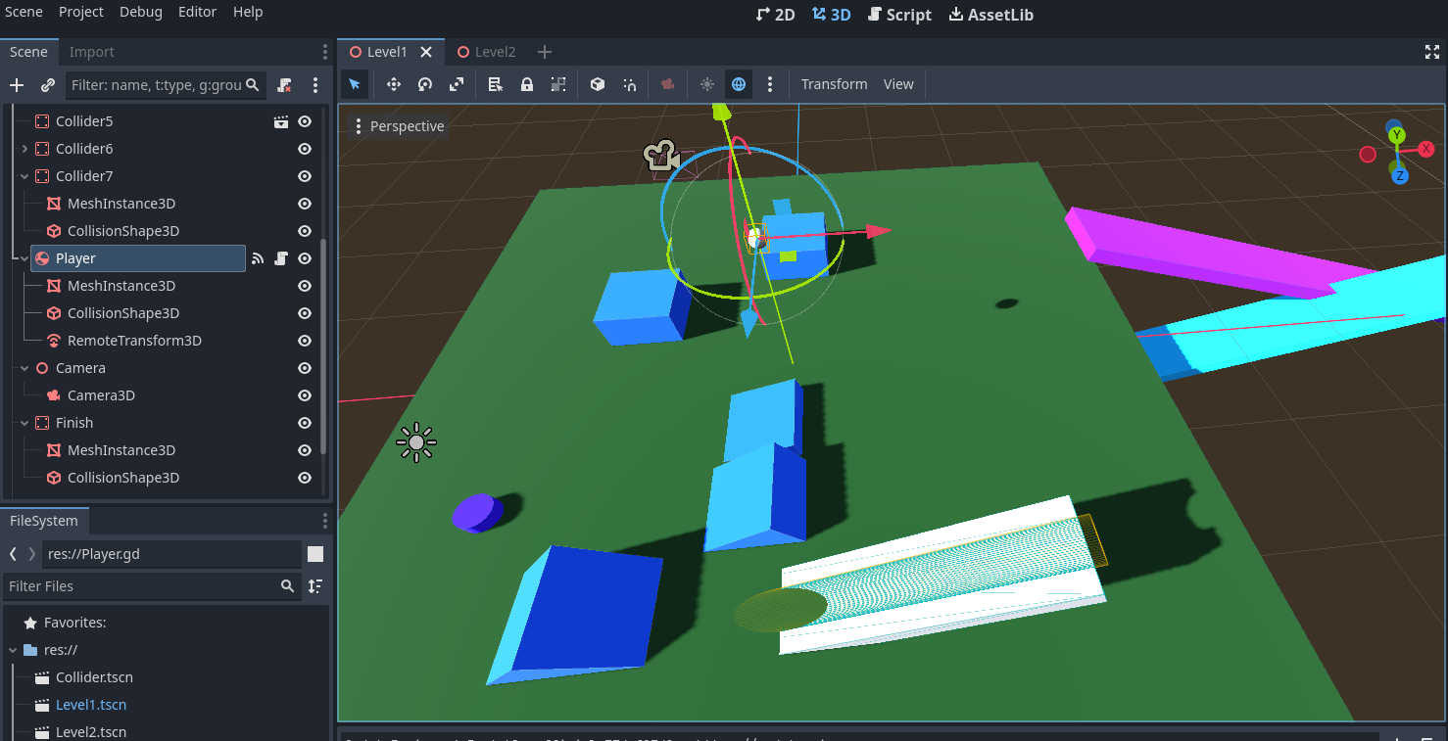
Task: Open the Perspective viewport menu
Action: point(399,126)
